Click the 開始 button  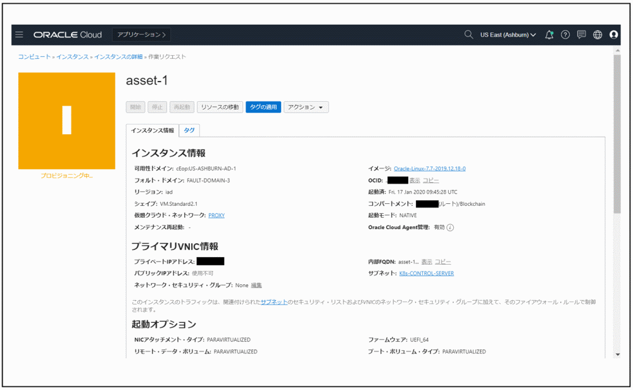pos(135,107)
